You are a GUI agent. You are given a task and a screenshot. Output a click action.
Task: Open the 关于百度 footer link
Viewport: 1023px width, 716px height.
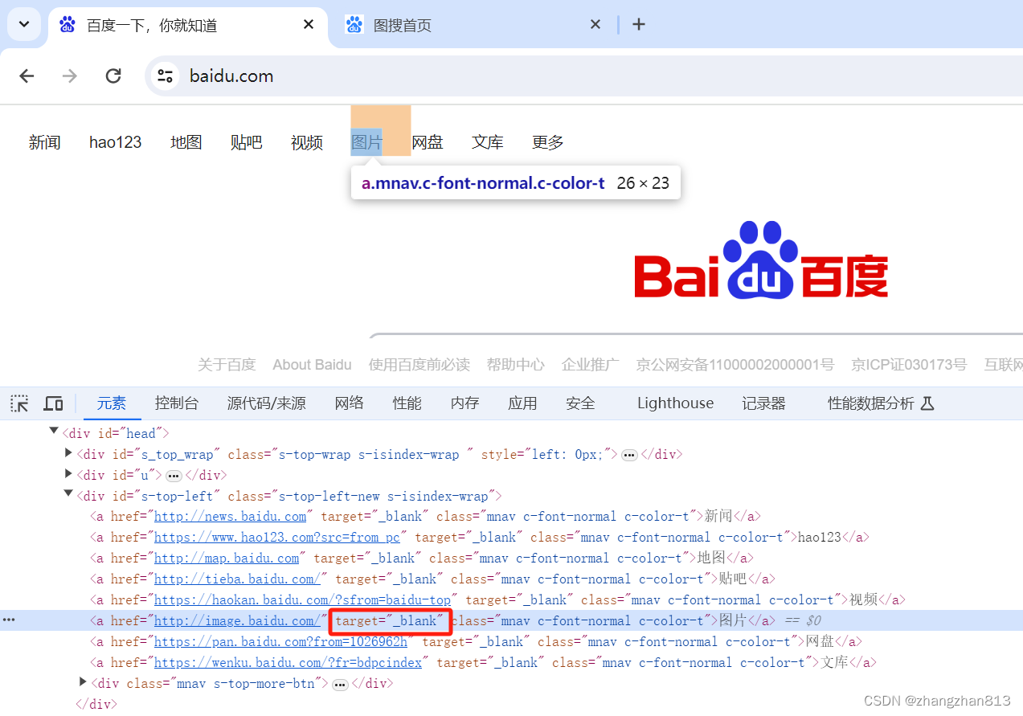click(227, 365)
